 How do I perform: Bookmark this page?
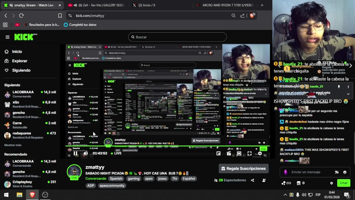tap(60, 16)
